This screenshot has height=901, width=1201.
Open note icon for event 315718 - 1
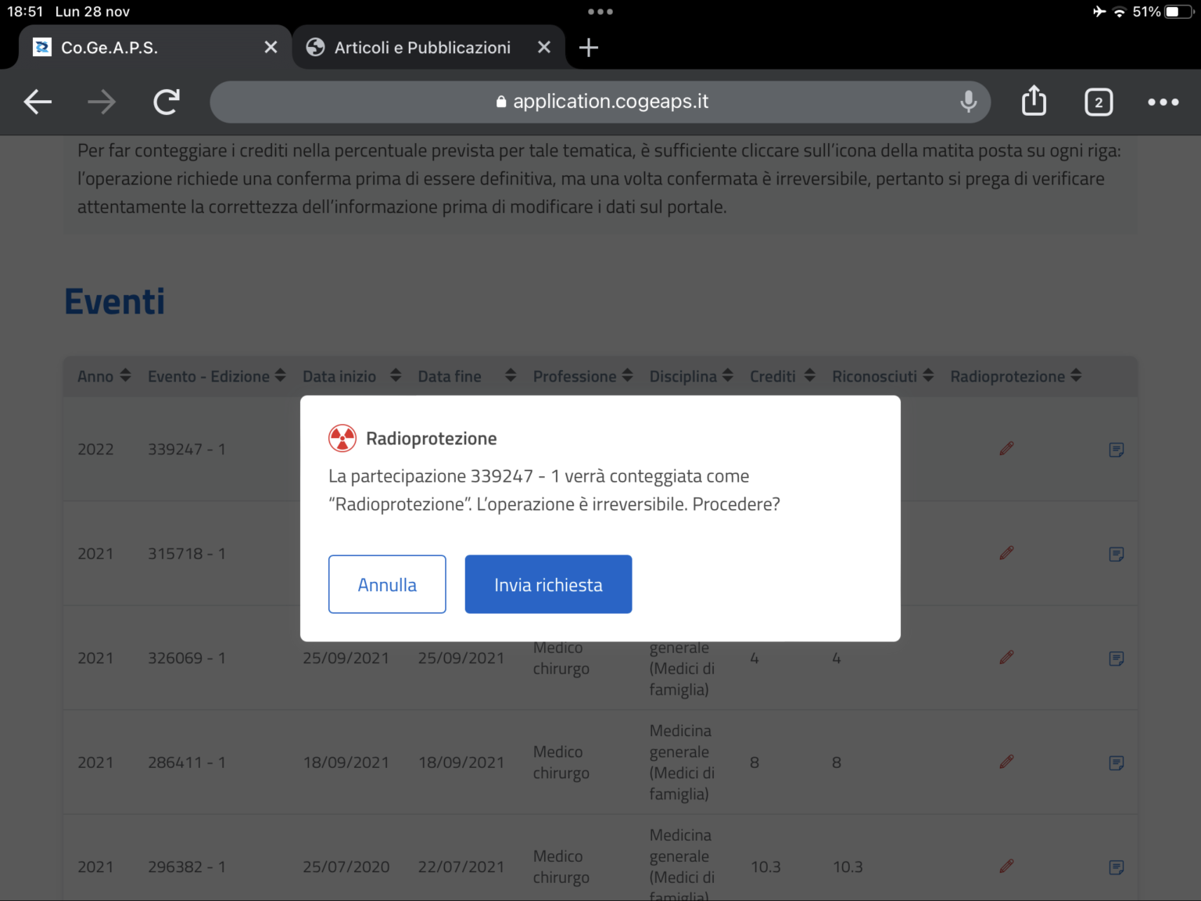click(1117, 554)
